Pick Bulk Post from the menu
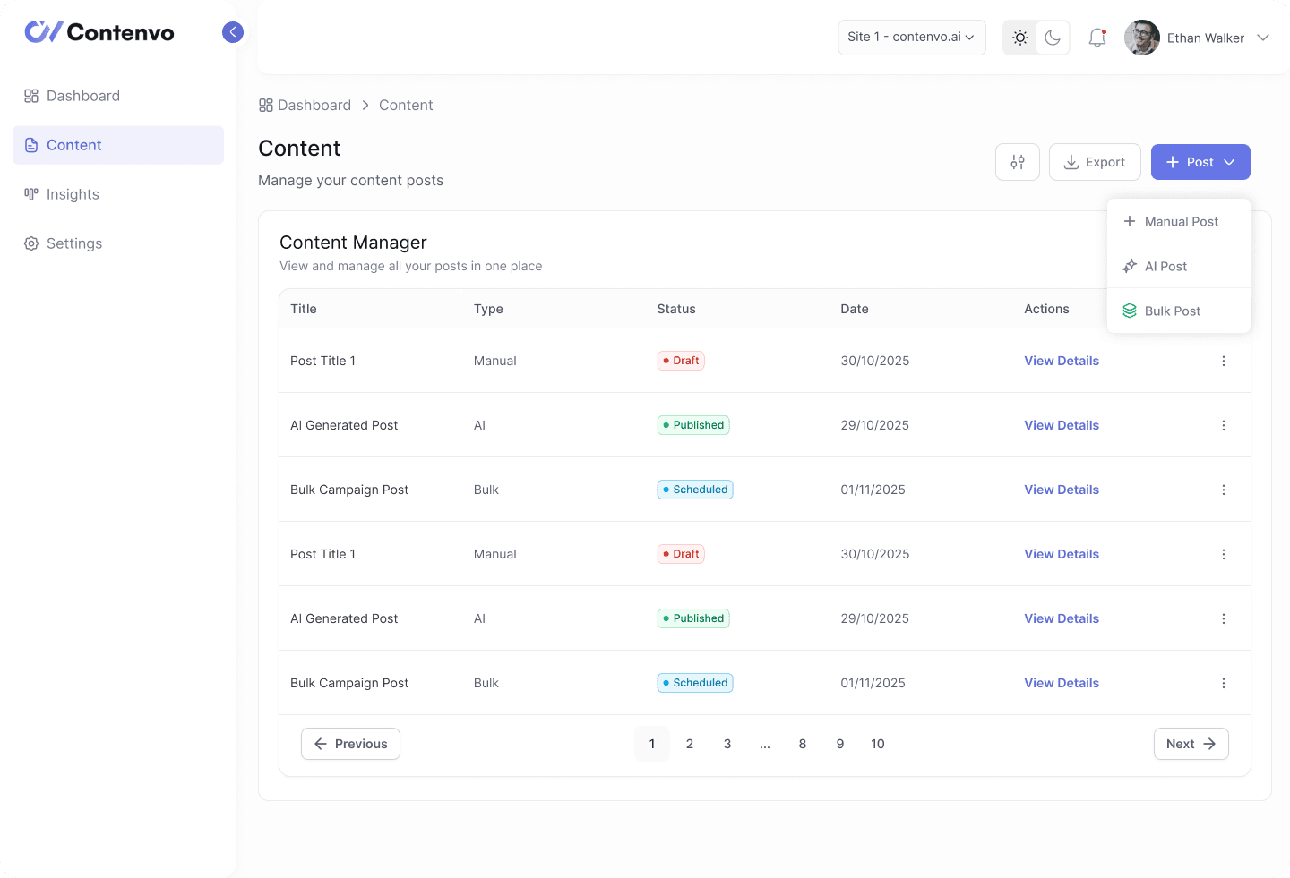Viewport: 1290px width, 878px height. click(x=1172, y=311)
